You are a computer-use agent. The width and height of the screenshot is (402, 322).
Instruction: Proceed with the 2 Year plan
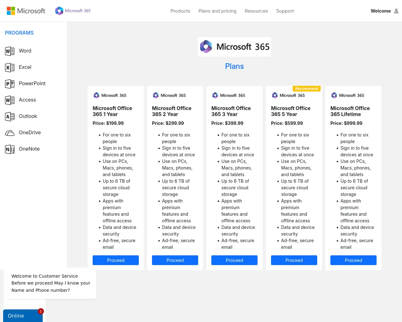tap(175, 260)
